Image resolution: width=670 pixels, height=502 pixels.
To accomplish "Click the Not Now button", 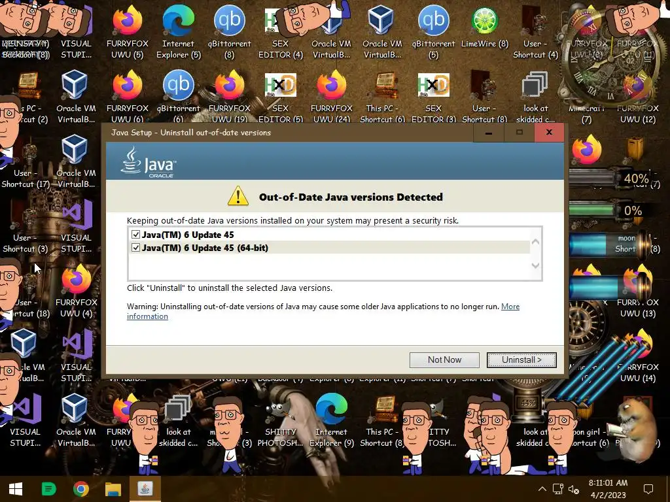I will coord(444,360).
